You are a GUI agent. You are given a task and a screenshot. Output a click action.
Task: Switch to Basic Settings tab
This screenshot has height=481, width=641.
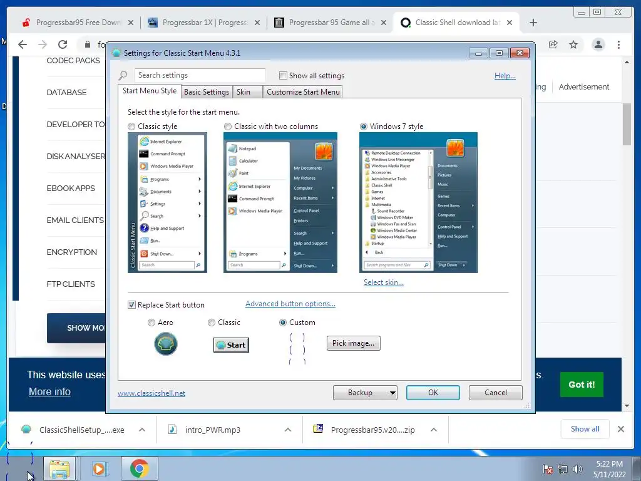pos(207,92)
